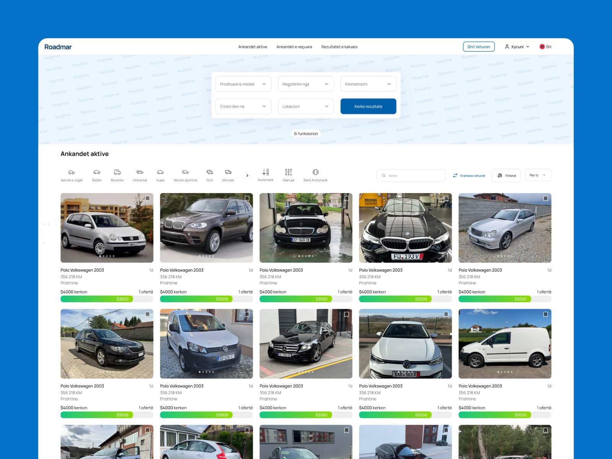Click inside the Kerko search field
Image resolution: width=612 pixels, height=459 pixels.
pyautogui.click(x=411, y=176)
